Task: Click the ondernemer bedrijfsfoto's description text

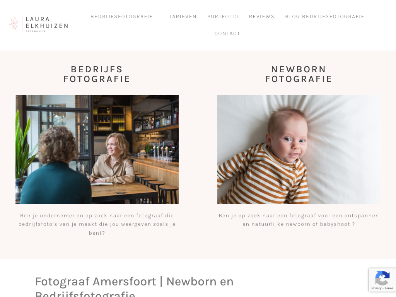Action: (97, 224)
